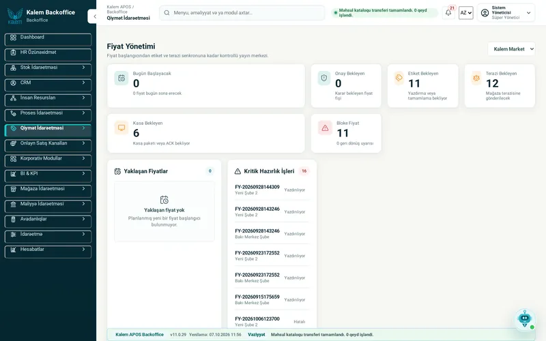Open the Hesabatlar sidebar item
The width and height of the screenshot is (546, 341).
tap(48, 252)
